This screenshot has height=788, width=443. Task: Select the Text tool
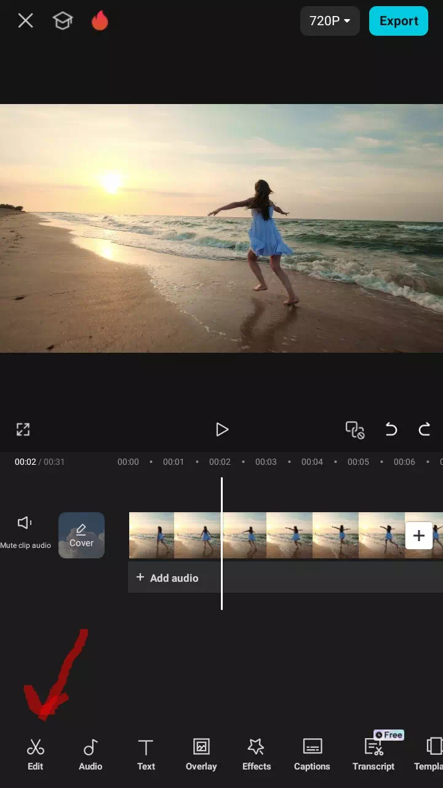(x=146, y=755)
